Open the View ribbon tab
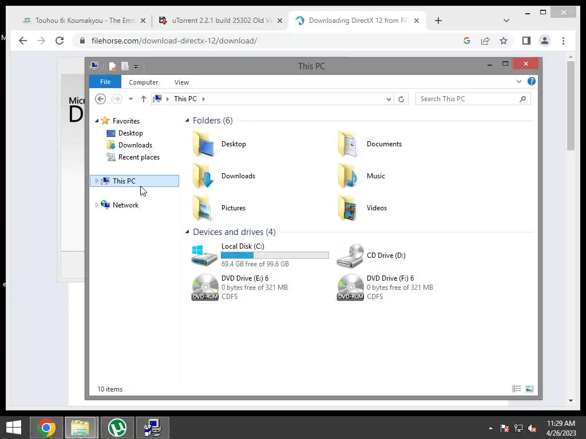Screen dimensions: 586x439 click(x=181, y=82)
